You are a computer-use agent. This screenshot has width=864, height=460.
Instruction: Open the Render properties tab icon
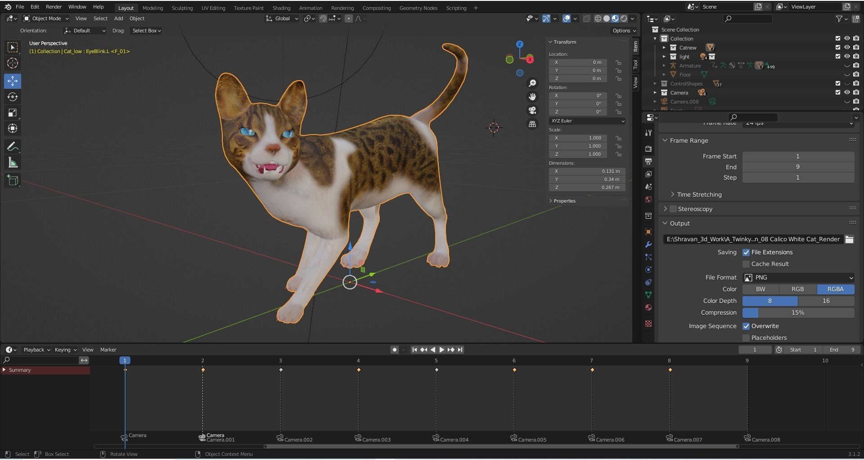(648, 149)
